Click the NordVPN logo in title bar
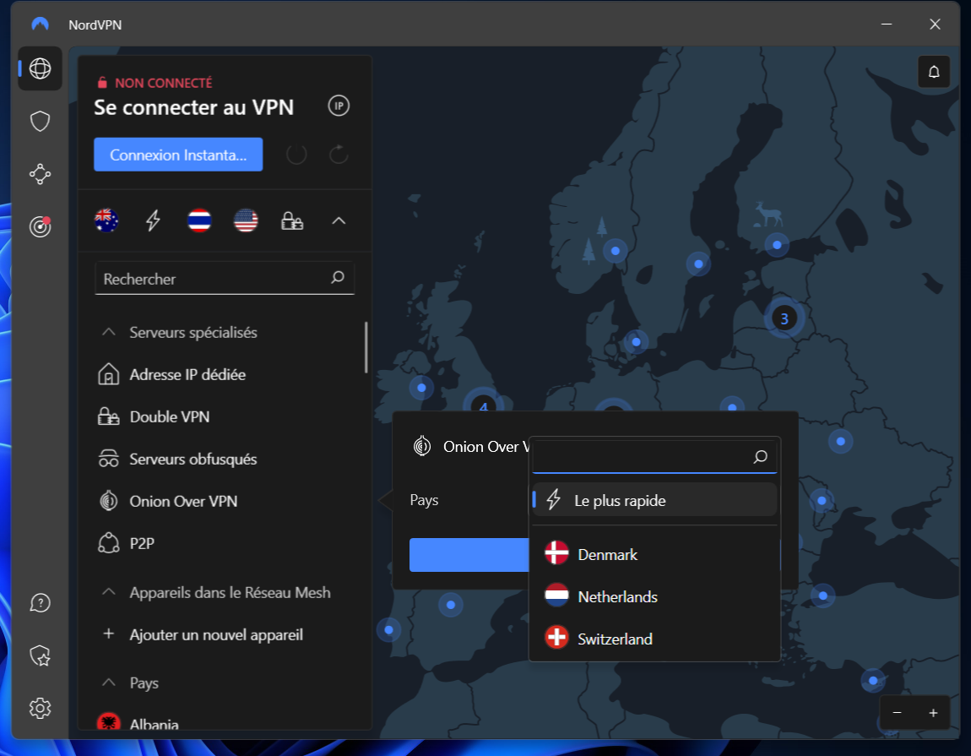971x756 pixels. [x=40, y=24]
